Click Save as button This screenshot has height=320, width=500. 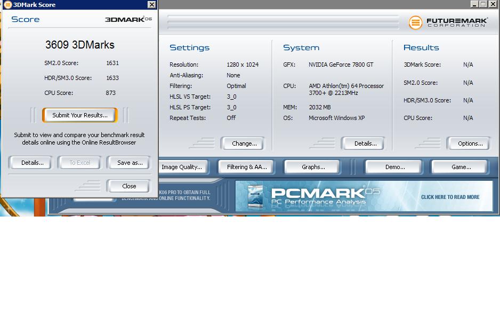click(x=130, y=163)
